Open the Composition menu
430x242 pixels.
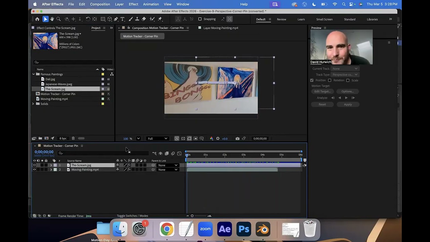[x=100, y=4]
